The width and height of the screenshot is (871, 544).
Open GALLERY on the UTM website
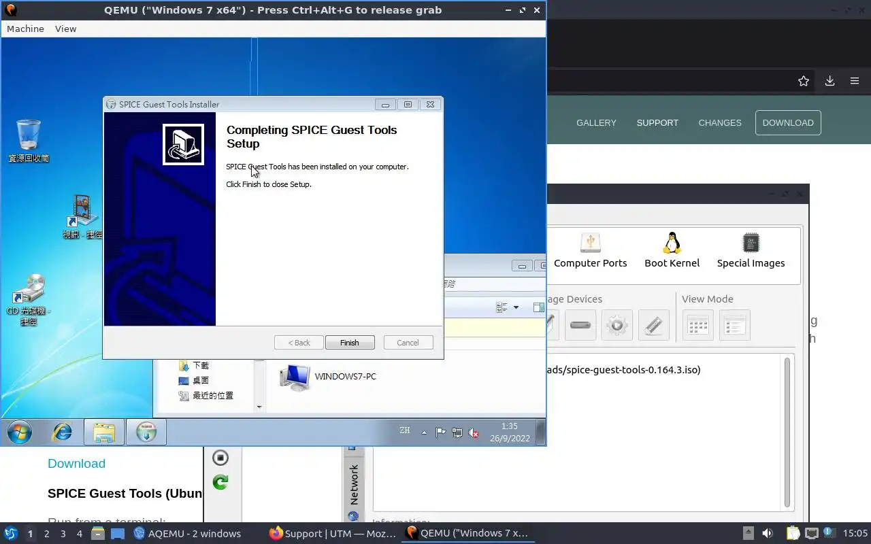click(x=596, y=123)
